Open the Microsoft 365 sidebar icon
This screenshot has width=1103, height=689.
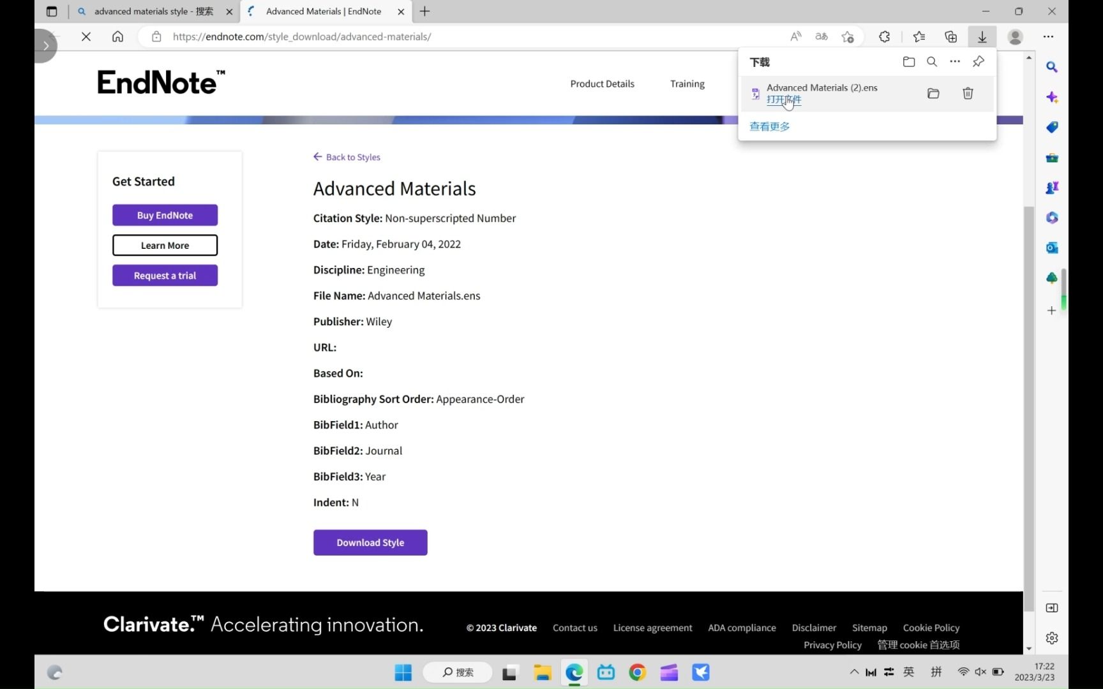(1052, 218)
